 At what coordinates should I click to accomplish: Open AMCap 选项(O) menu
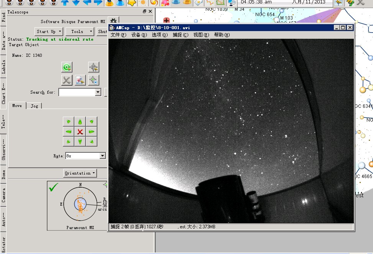coord(160,35)
